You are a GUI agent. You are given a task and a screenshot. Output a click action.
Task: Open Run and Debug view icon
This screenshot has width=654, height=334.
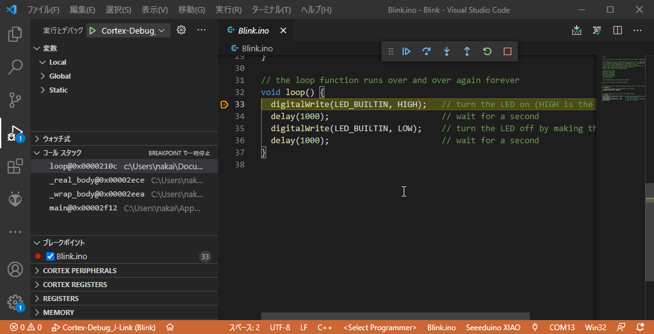(x=15, y=133)
